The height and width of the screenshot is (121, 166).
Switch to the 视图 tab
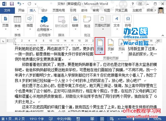(x=107, y=10)
